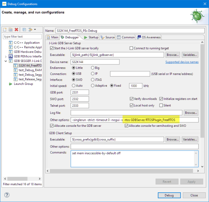This screenshot has height=202, width=209.
Task: Browse for the Log file
Action: (191, 113)
